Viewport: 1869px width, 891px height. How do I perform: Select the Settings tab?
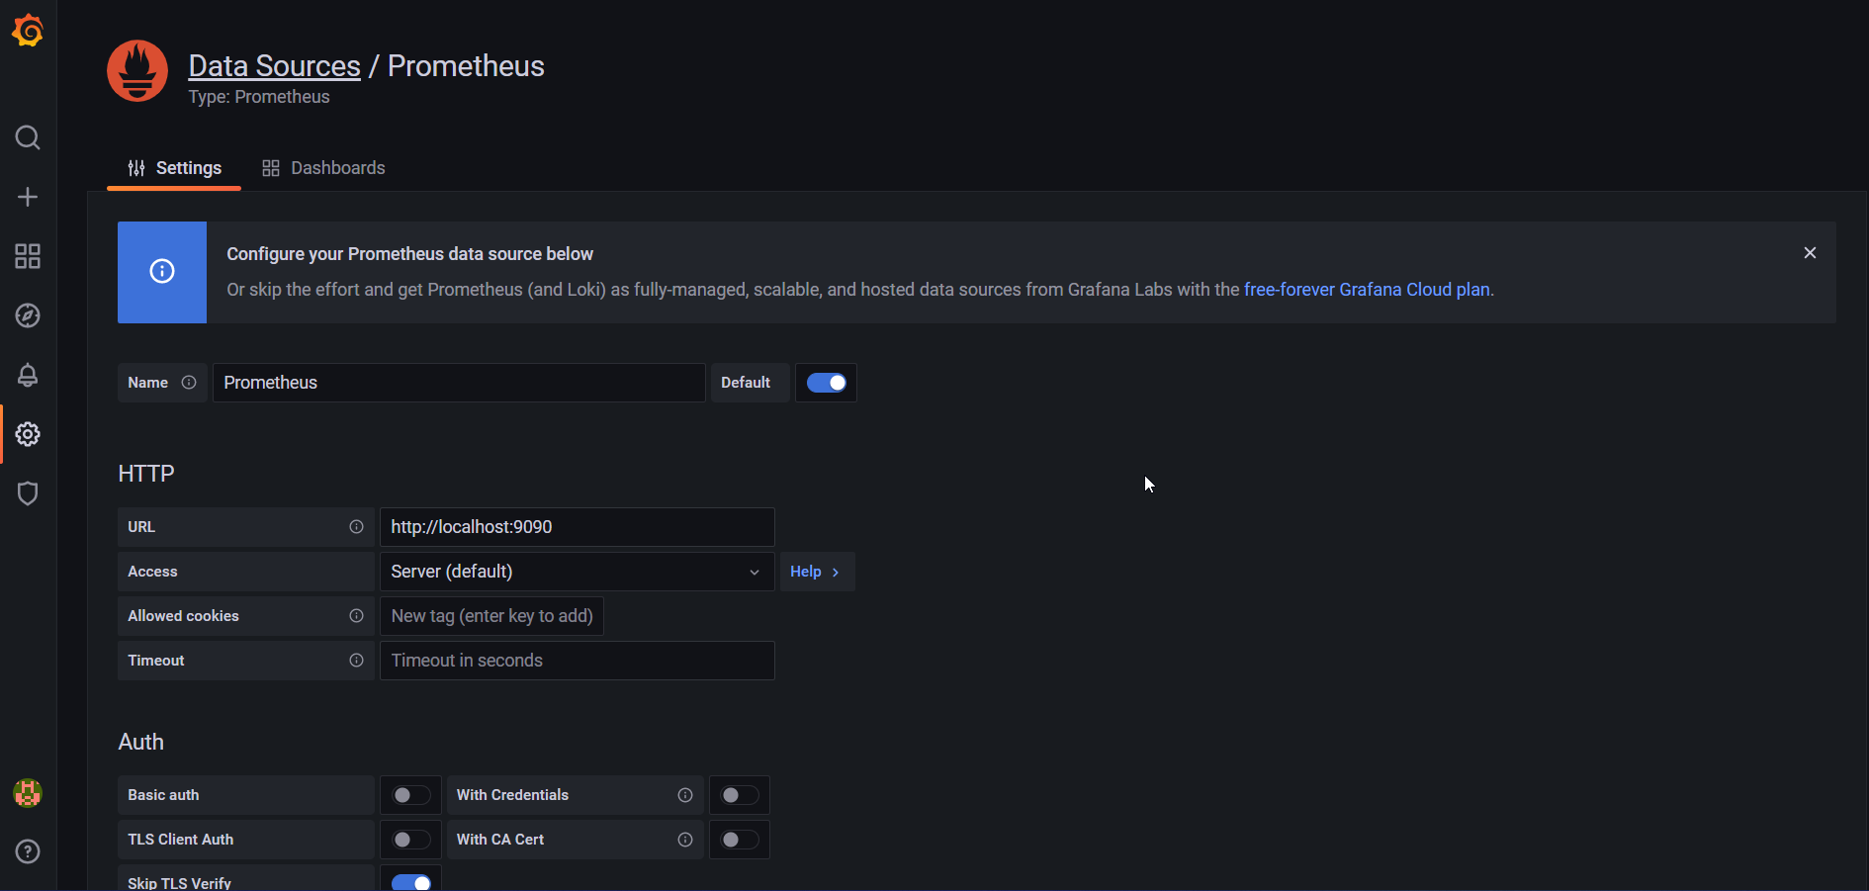pyautogui.click(x=174, y=168)
